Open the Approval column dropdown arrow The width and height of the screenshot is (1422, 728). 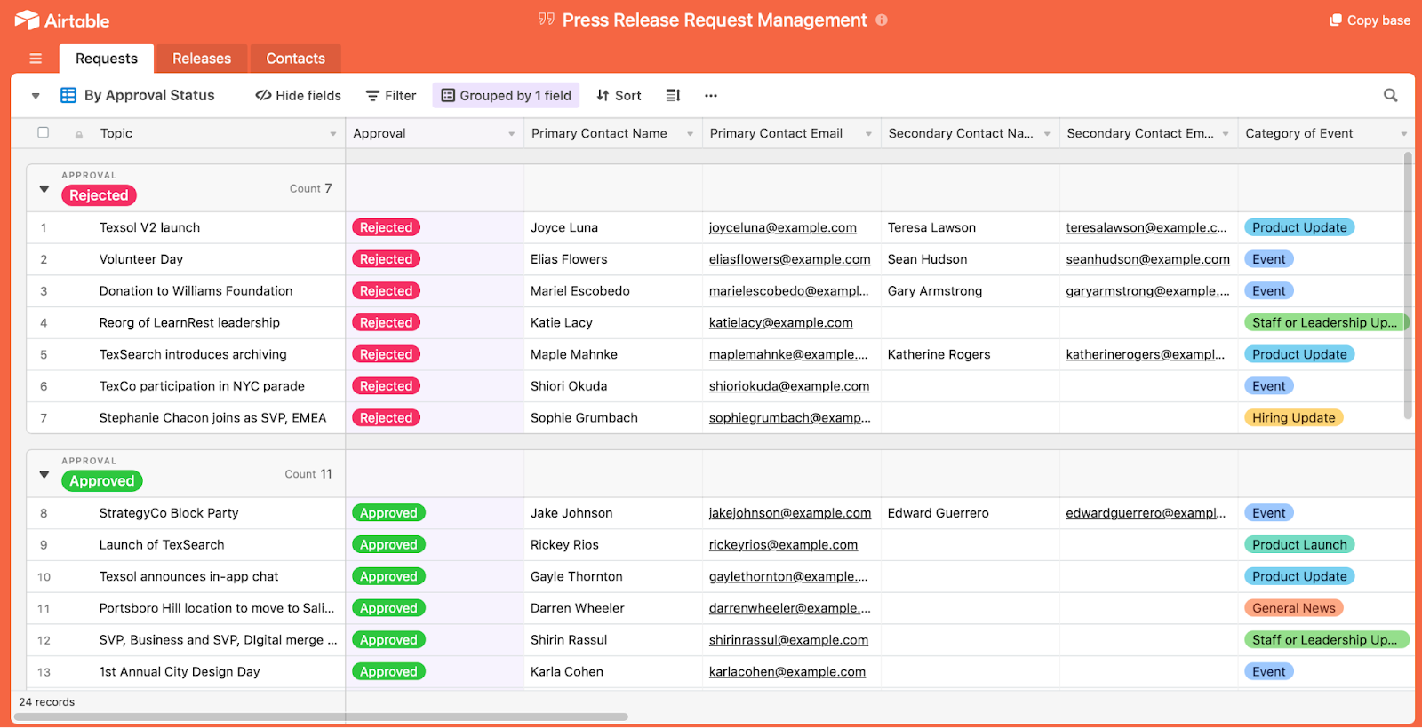tap(511, 134)
